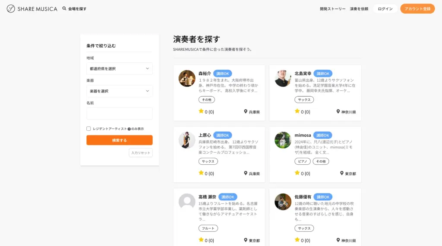Reset filters with 入力リセット button
The image size is (442, 246).
tap(141, 153)
